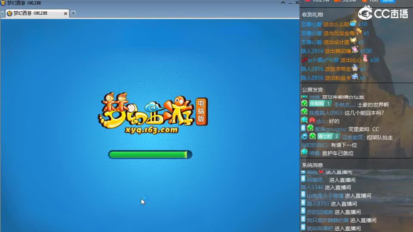This screenshot has height=232, width=413.
Task: Click the game icon in the title bar
Action: pyautogui.click(x=3, y=3)
